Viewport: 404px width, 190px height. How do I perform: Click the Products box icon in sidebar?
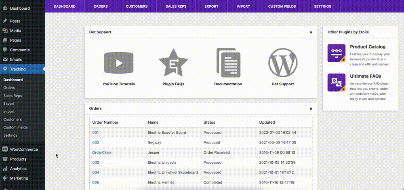5,159
